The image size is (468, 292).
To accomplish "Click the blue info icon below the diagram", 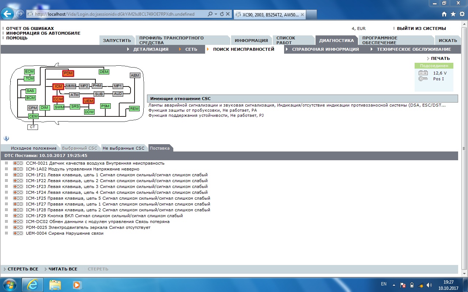I will point(6,138).
